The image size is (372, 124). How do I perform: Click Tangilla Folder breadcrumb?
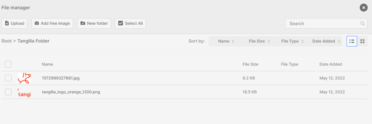(33, 41)
